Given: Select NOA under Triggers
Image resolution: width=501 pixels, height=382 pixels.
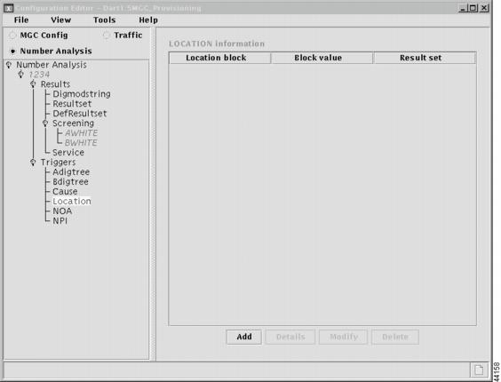Looking at the screenshot, I should pos(62,211).
